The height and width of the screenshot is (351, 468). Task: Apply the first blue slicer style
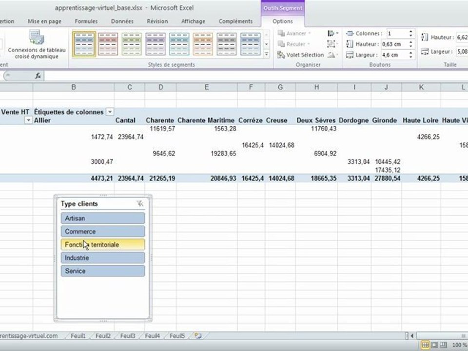click(84, 44)
